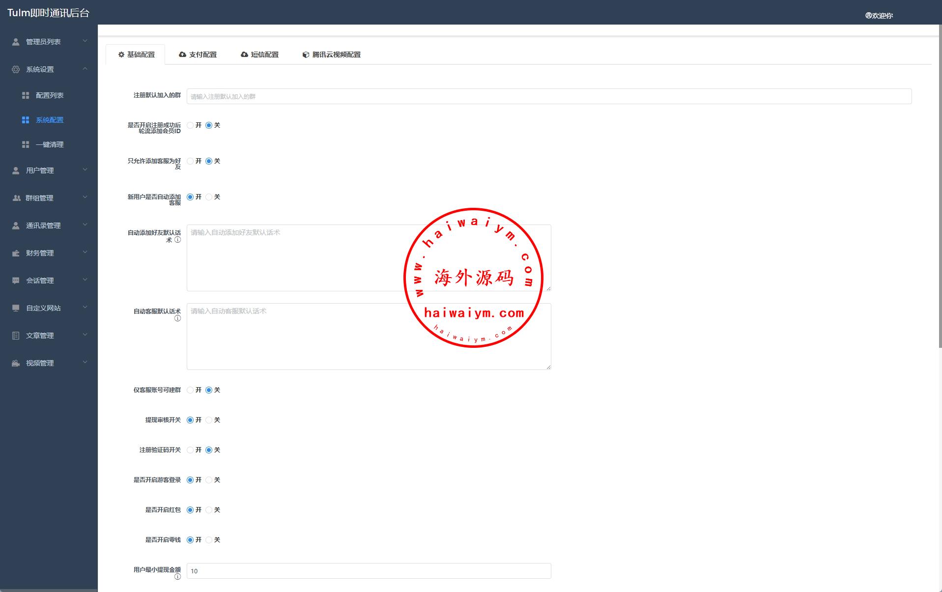Click the 视频管理 camera icon
The width and height of the screenshot is (942, 592).
(x=16, y=363)
